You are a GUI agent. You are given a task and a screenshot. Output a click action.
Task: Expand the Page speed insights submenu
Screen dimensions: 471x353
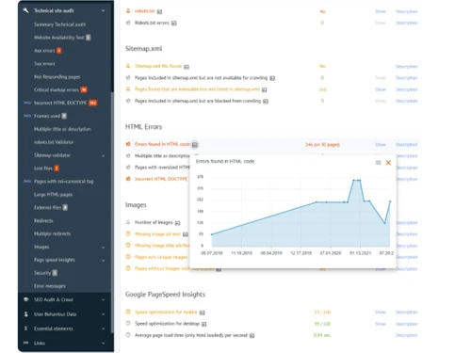pyautogui.click(x=103, y=261)
